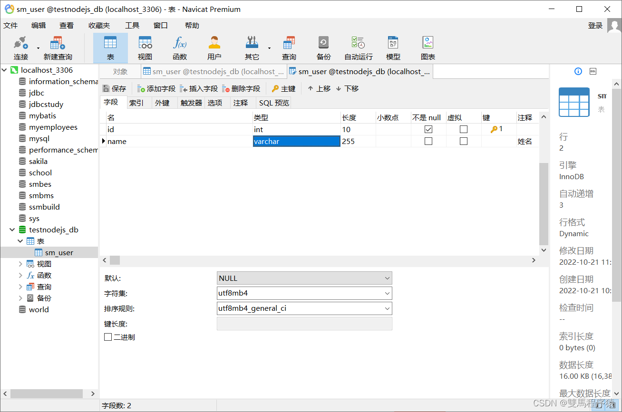Select the sakila database
Image resolution: width=622 pixels, height=412 pixels.
point(38,161)
